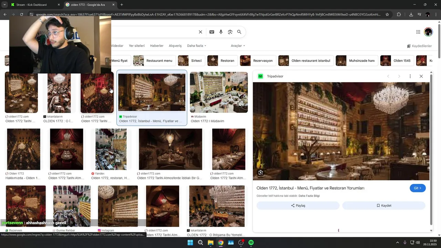Screen dimensions: 441x248
Task: Switch to Alışveriş tab
Action: tap(175, 46)
